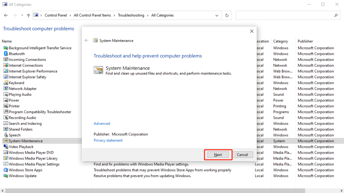Sort list by Category column
344x193 pixels.
(x=280, y=41)
